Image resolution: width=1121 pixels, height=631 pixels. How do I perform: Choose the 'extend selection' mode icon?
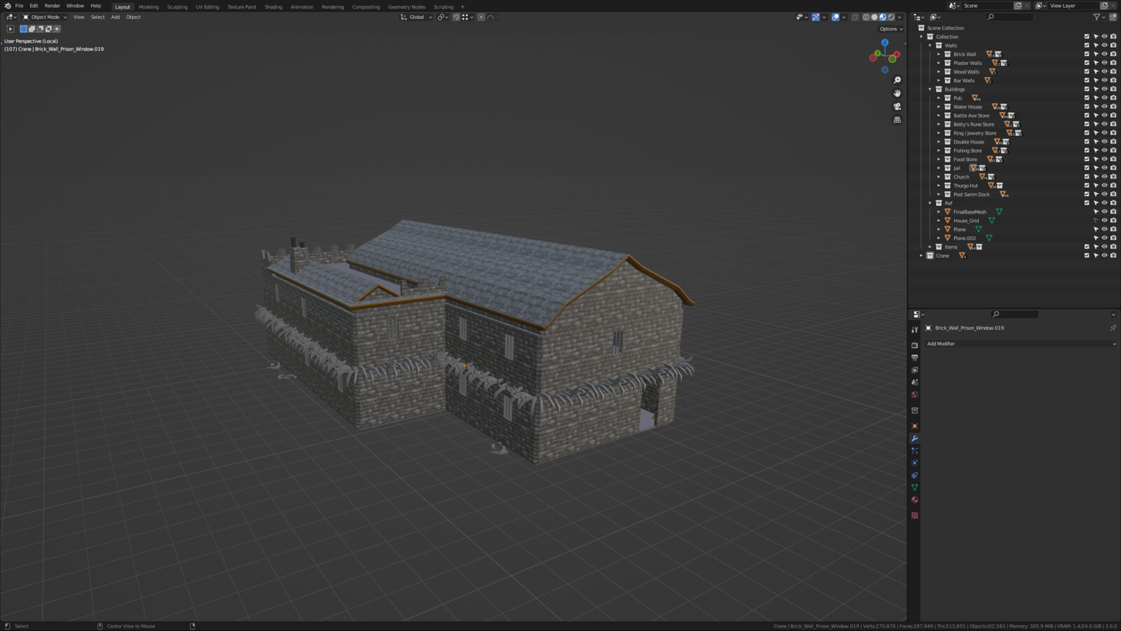[x=32, y=29]
